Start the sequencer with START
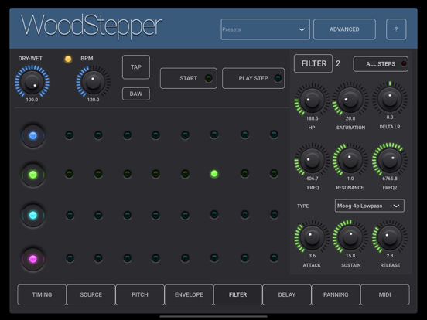Viewport: 427px width, 320px height. (x=189, y=78)
